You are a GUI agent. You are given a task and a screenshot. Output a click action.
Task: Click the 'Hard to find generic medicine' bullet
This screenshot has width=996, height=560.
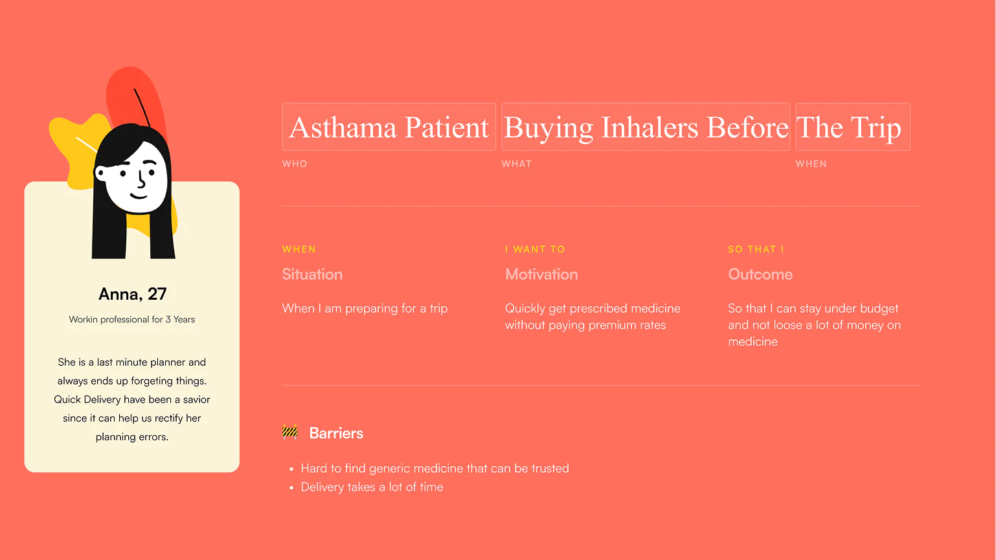pos(435,468)
